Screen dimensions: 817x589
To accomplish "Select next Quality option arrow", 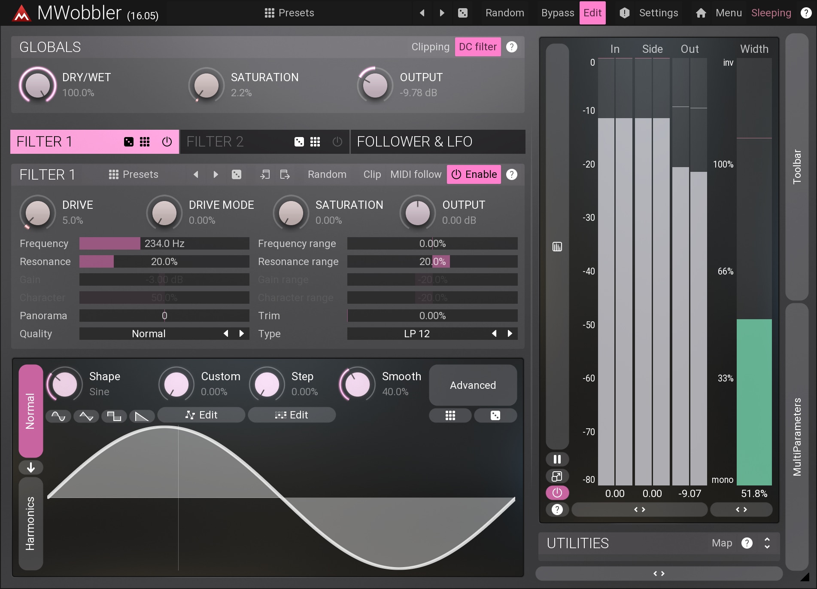I will [241, 333].
